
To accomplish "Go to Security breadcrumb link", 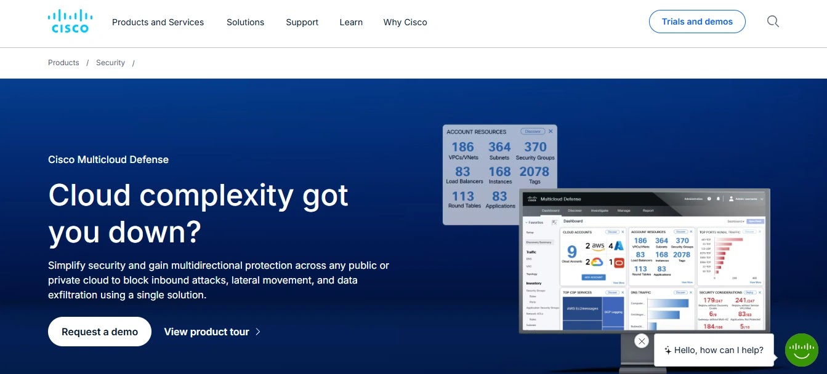I will 110,63.
